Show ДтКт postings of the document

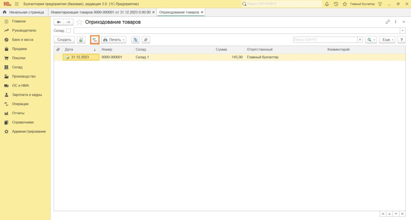pyautogui.click(x=95, y=40)
